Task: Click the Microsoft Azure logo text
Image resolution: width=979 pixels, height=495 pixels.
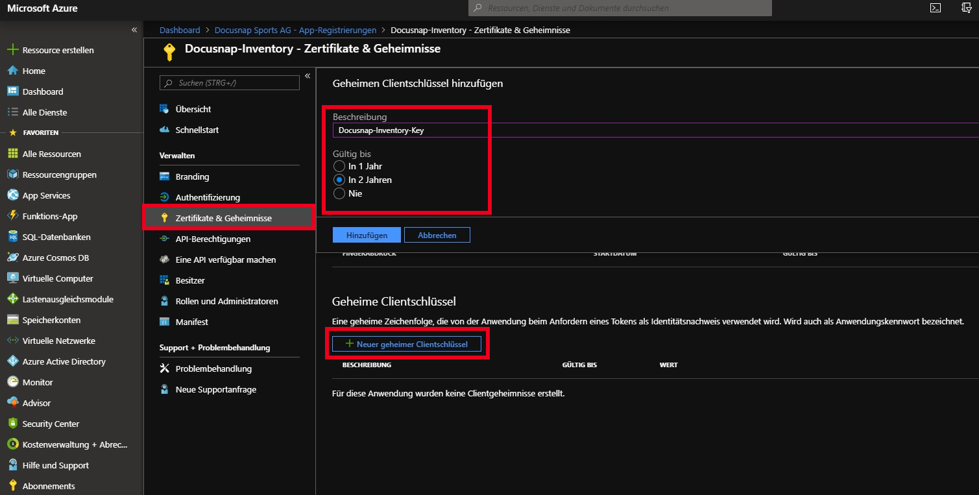Action: (42, 8)
